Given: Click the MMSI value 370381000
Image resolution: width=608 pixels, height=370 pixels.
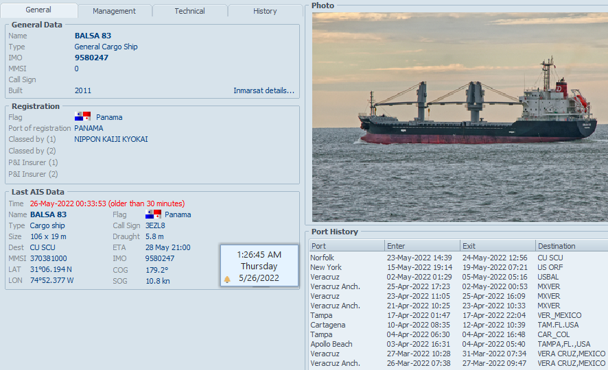Looking at the screenshot, I should 49,258.
